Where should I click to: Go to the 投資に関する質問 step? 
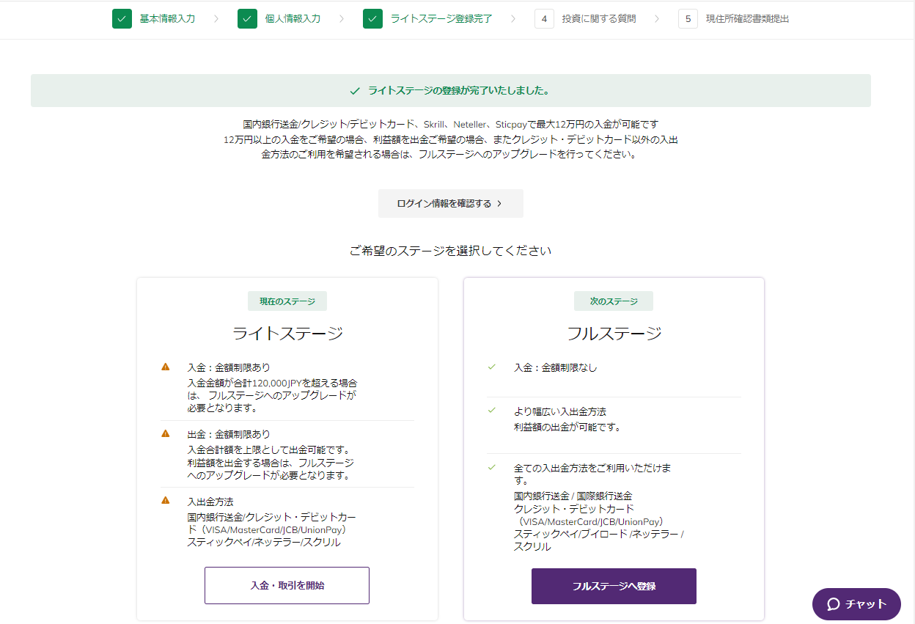pos(598,19)
